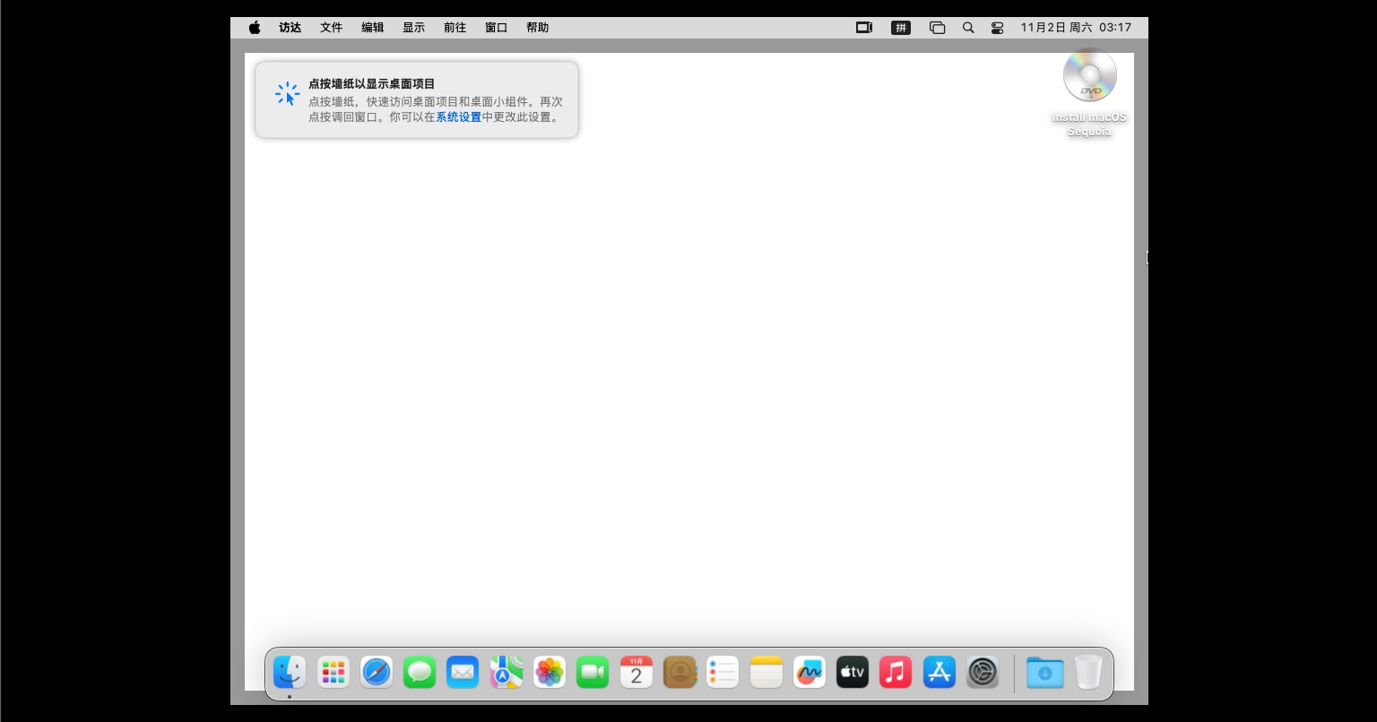Open Spotlight search magnifier icon

tap(968, 28)
